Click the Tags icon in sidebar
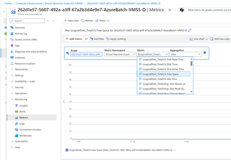Viewport: 231px width, 160px height. pos(12,46)
